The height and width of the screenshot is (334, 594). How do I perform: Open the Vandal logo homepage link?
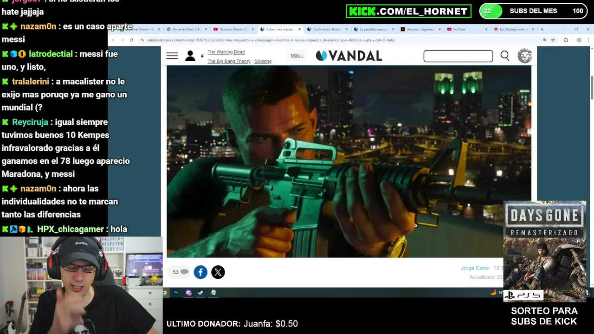pos(349,56)
